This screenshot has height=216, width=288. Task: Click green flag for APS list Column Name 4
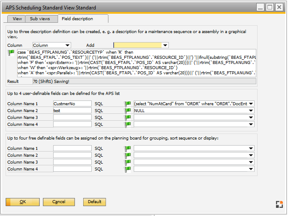point(127,124)
